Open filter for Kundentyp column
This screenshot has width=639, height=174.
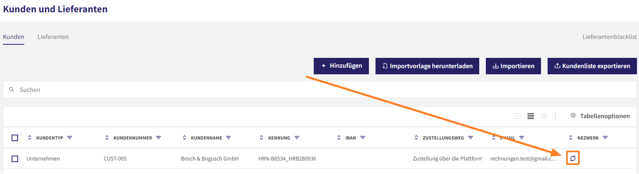point(70,138)
